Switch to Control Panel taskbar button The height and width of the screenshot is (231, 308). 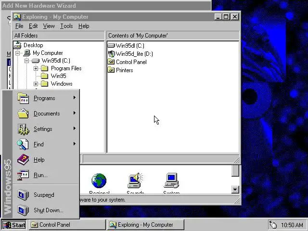67,225
